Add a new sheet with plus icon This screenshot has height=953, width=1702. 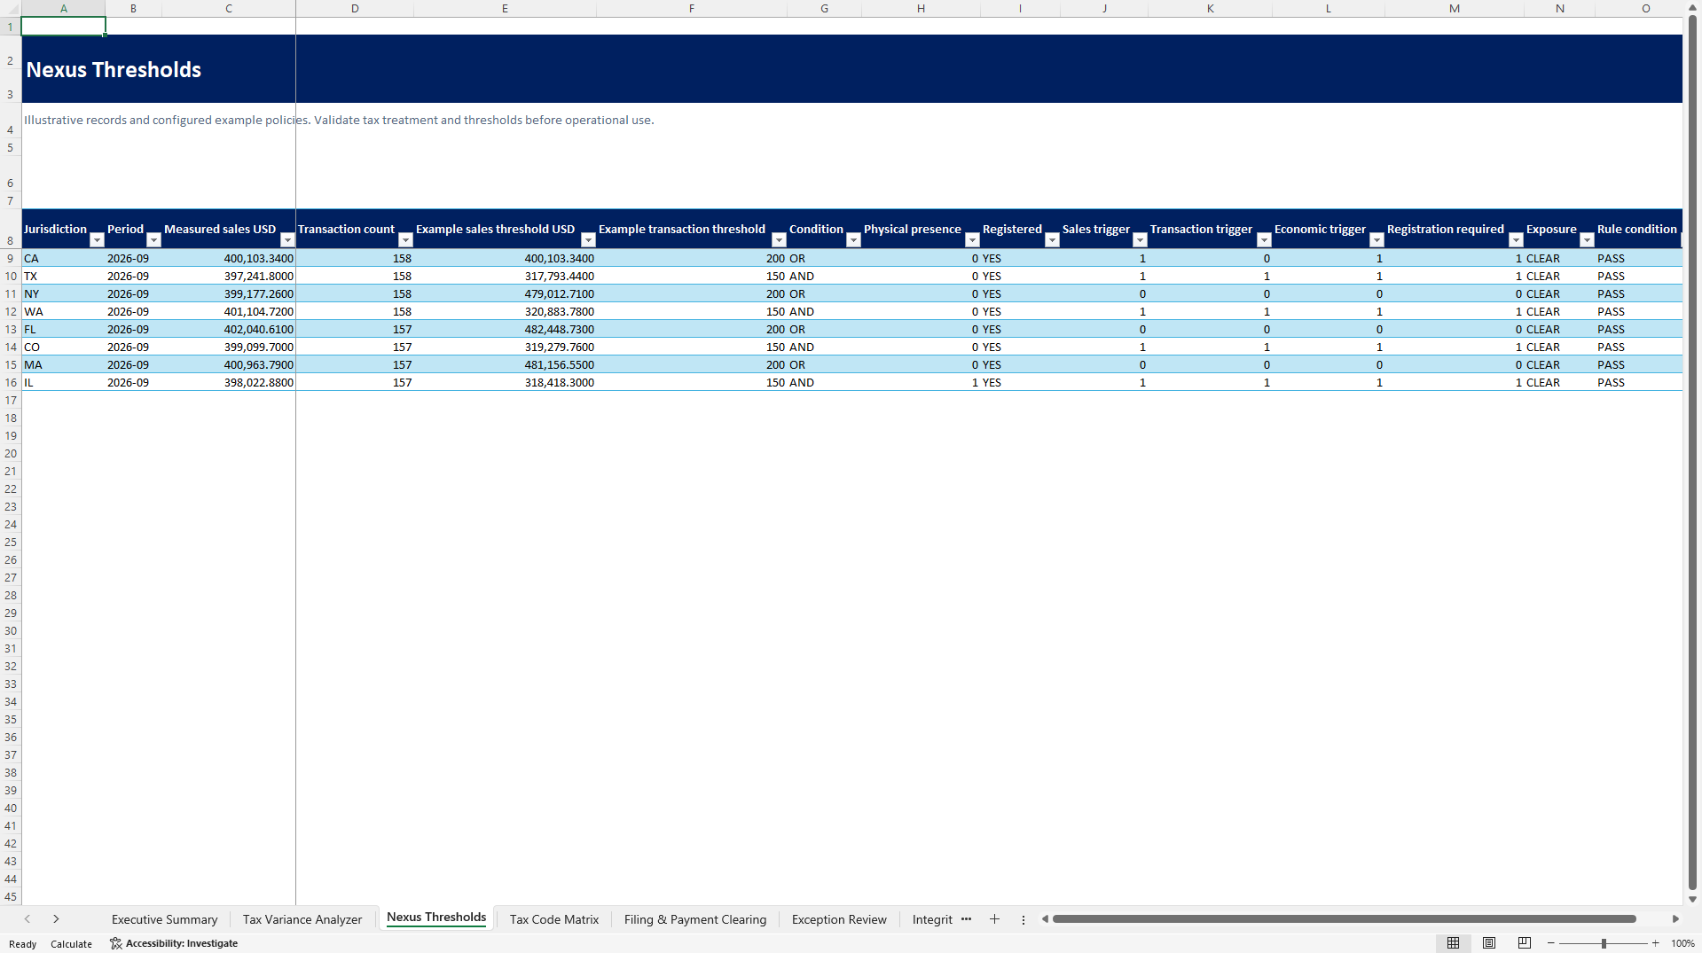[x=994, y=919]
